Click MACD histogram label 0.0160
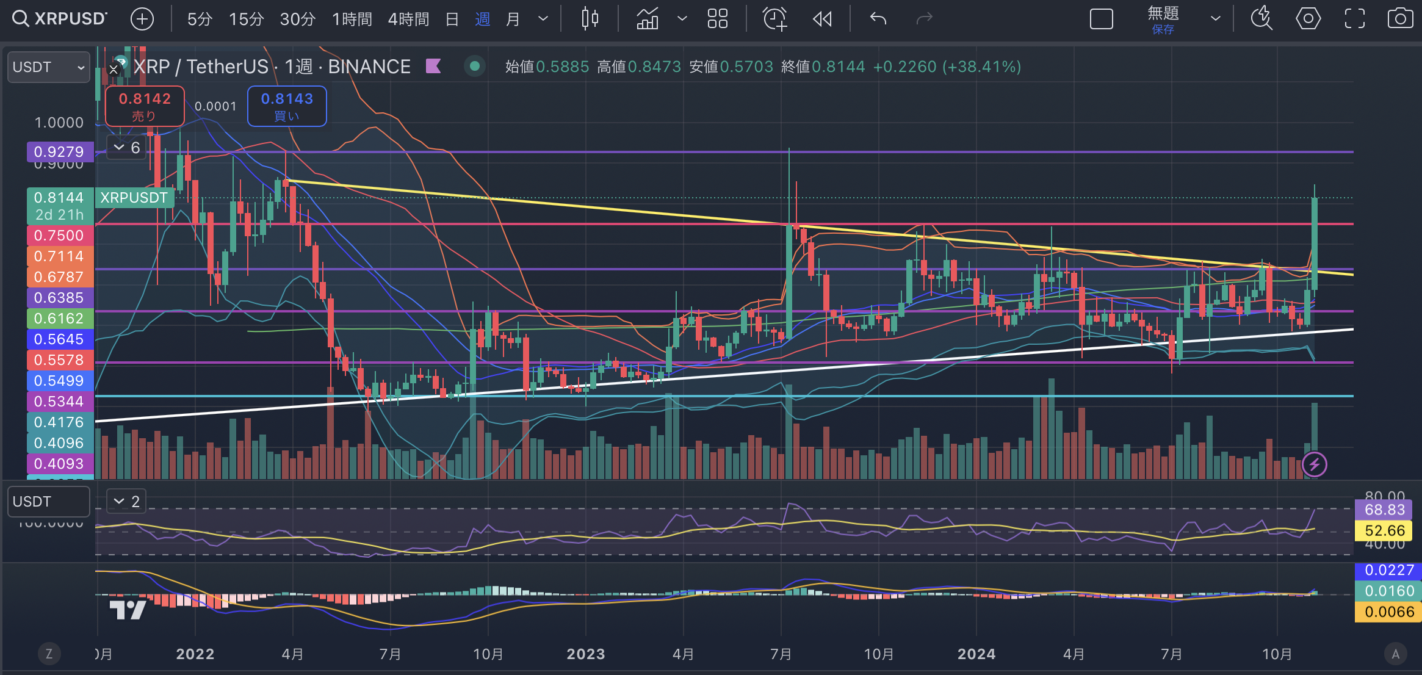Viewport: 1422px width, 675px height. 1389,591
